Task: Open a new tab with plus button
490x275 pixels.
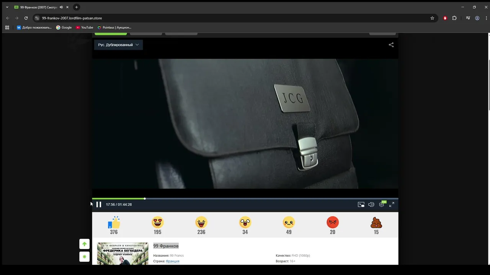Action: [x=77, y=7]
